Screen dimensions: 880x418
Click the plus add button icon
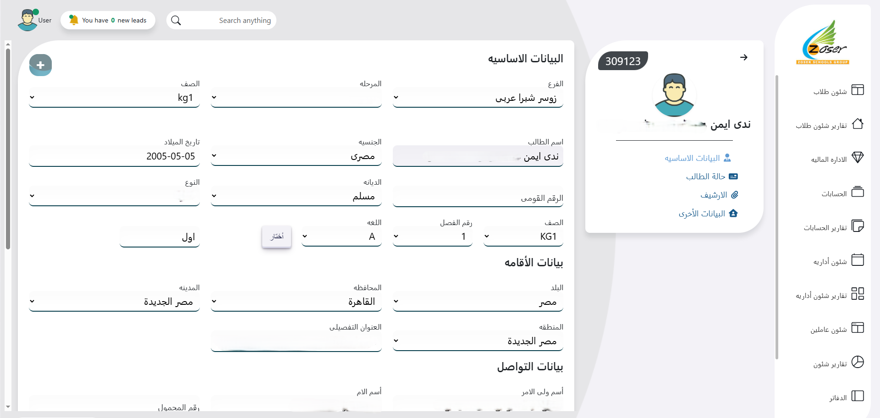pos(40,65)
